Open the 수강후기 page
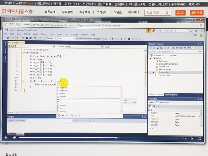208x156 pixels. tap(85, 12)
